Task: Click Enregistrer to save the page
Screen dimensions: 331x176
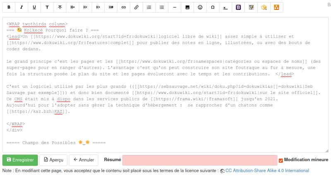Action: (x=20, y=160)
